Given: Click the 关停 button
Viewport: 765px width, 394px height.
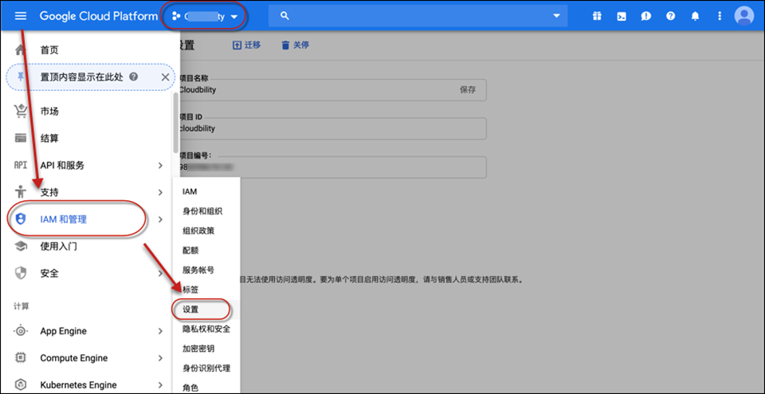Looking at the screenshot, I should click(x=295, y=45).
